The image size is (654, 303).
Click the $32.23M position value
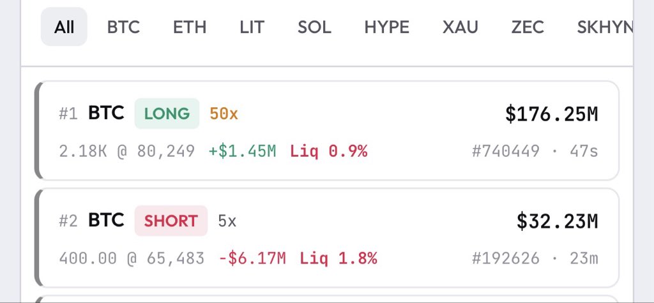click(557, 222)
